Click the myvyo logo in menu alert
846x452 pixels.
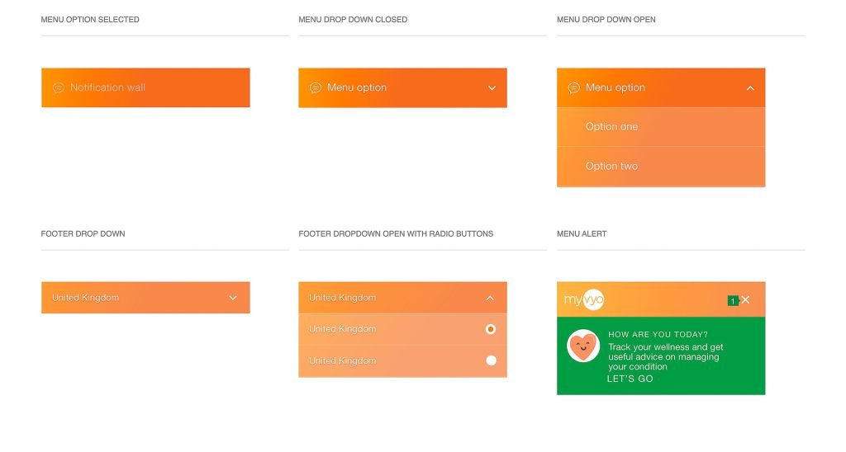pyautogui.click(x=584, y=300)
